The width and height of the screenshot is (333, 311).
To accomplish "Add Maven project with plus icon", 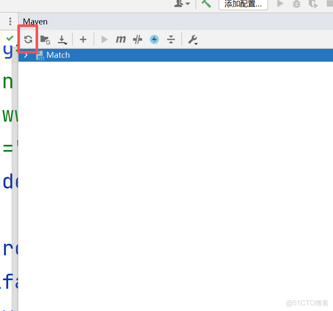I will [83, 39].
